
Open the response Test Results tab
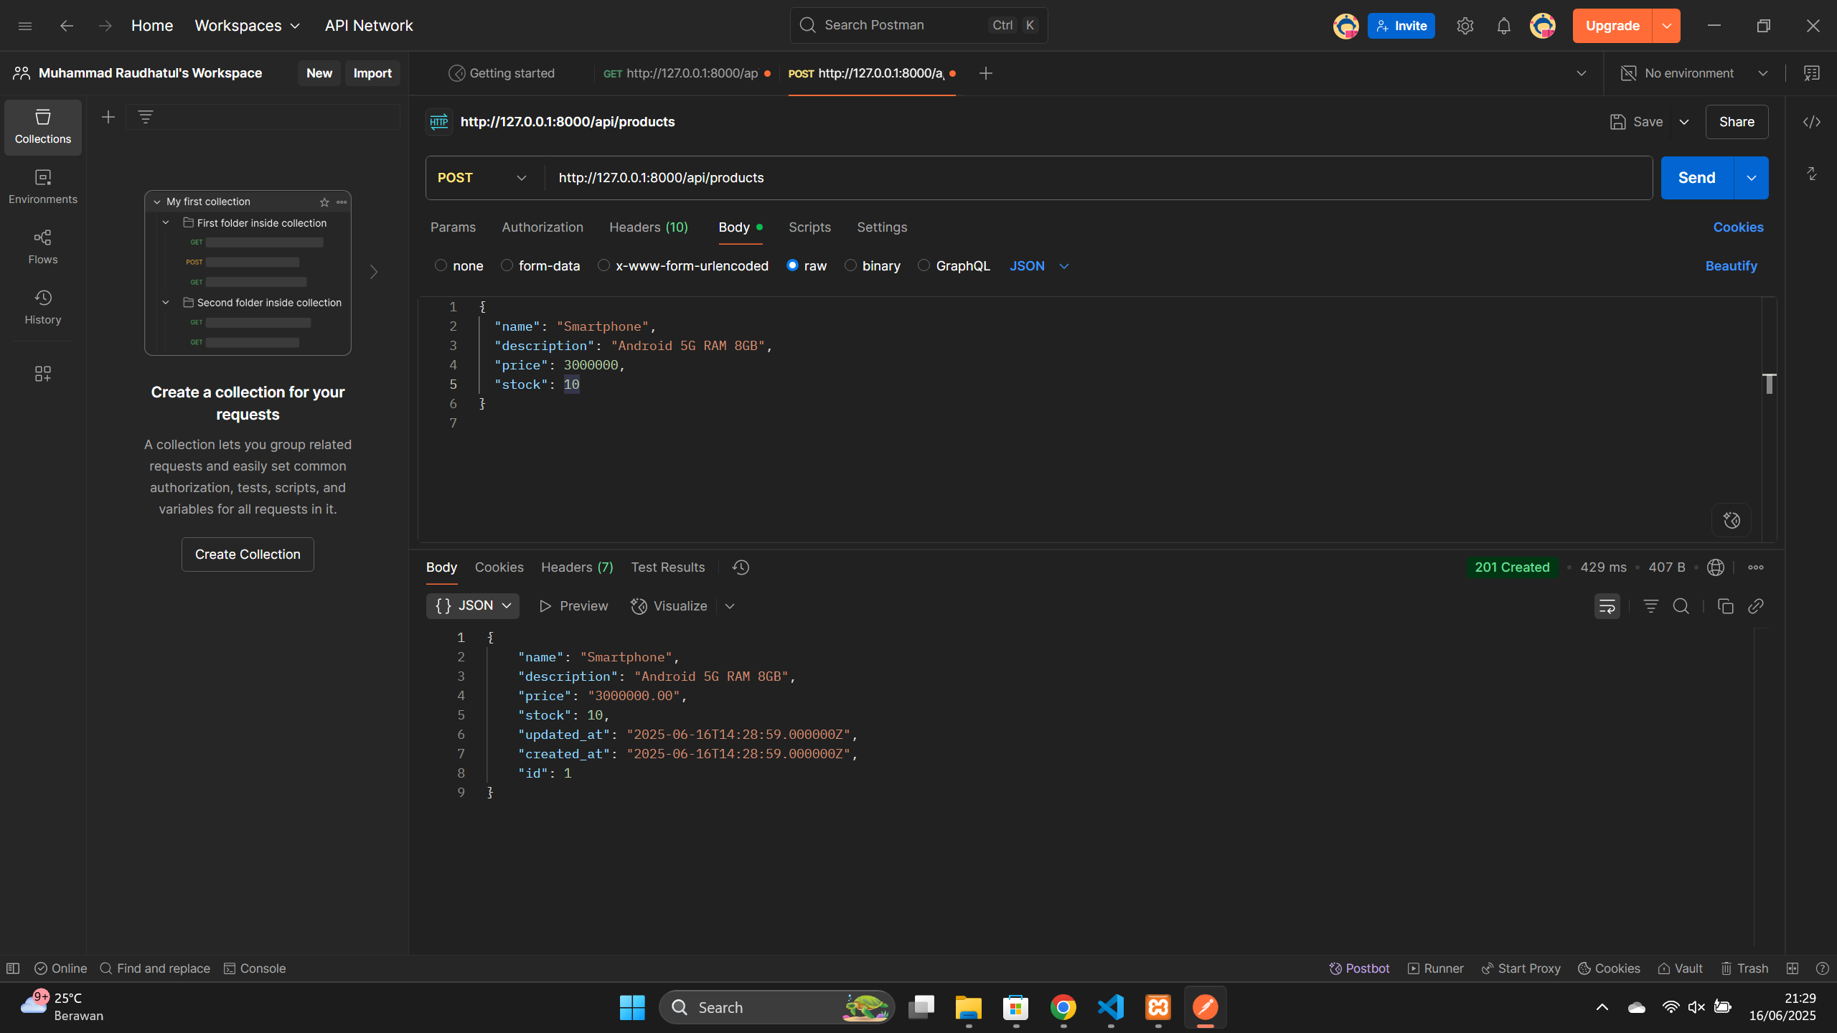pos(667,567)
